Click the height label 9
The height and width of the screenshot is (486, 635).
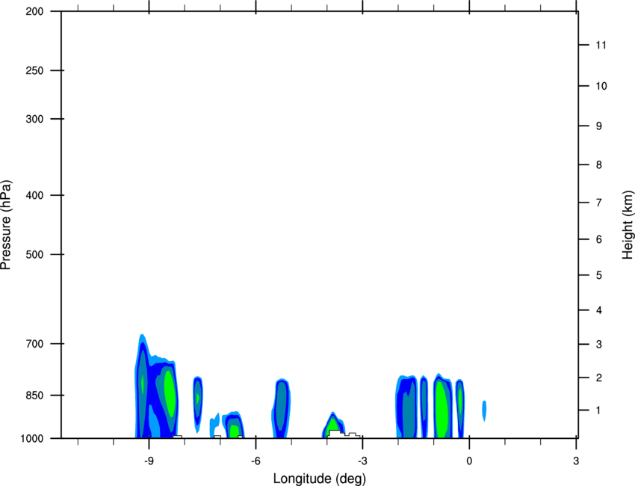[599, 126]
